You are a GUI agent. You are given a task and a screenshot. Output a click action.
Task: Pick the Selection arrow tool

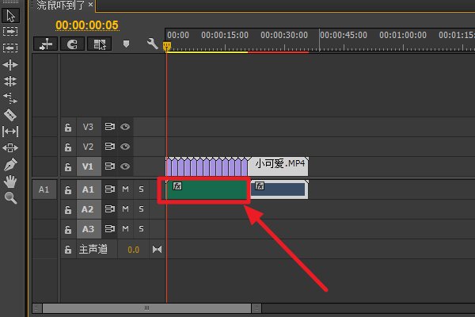10,14
